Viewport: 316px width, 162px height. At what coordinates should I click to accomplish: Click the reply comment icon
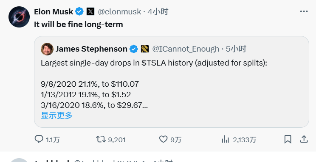tap(39, 139)
